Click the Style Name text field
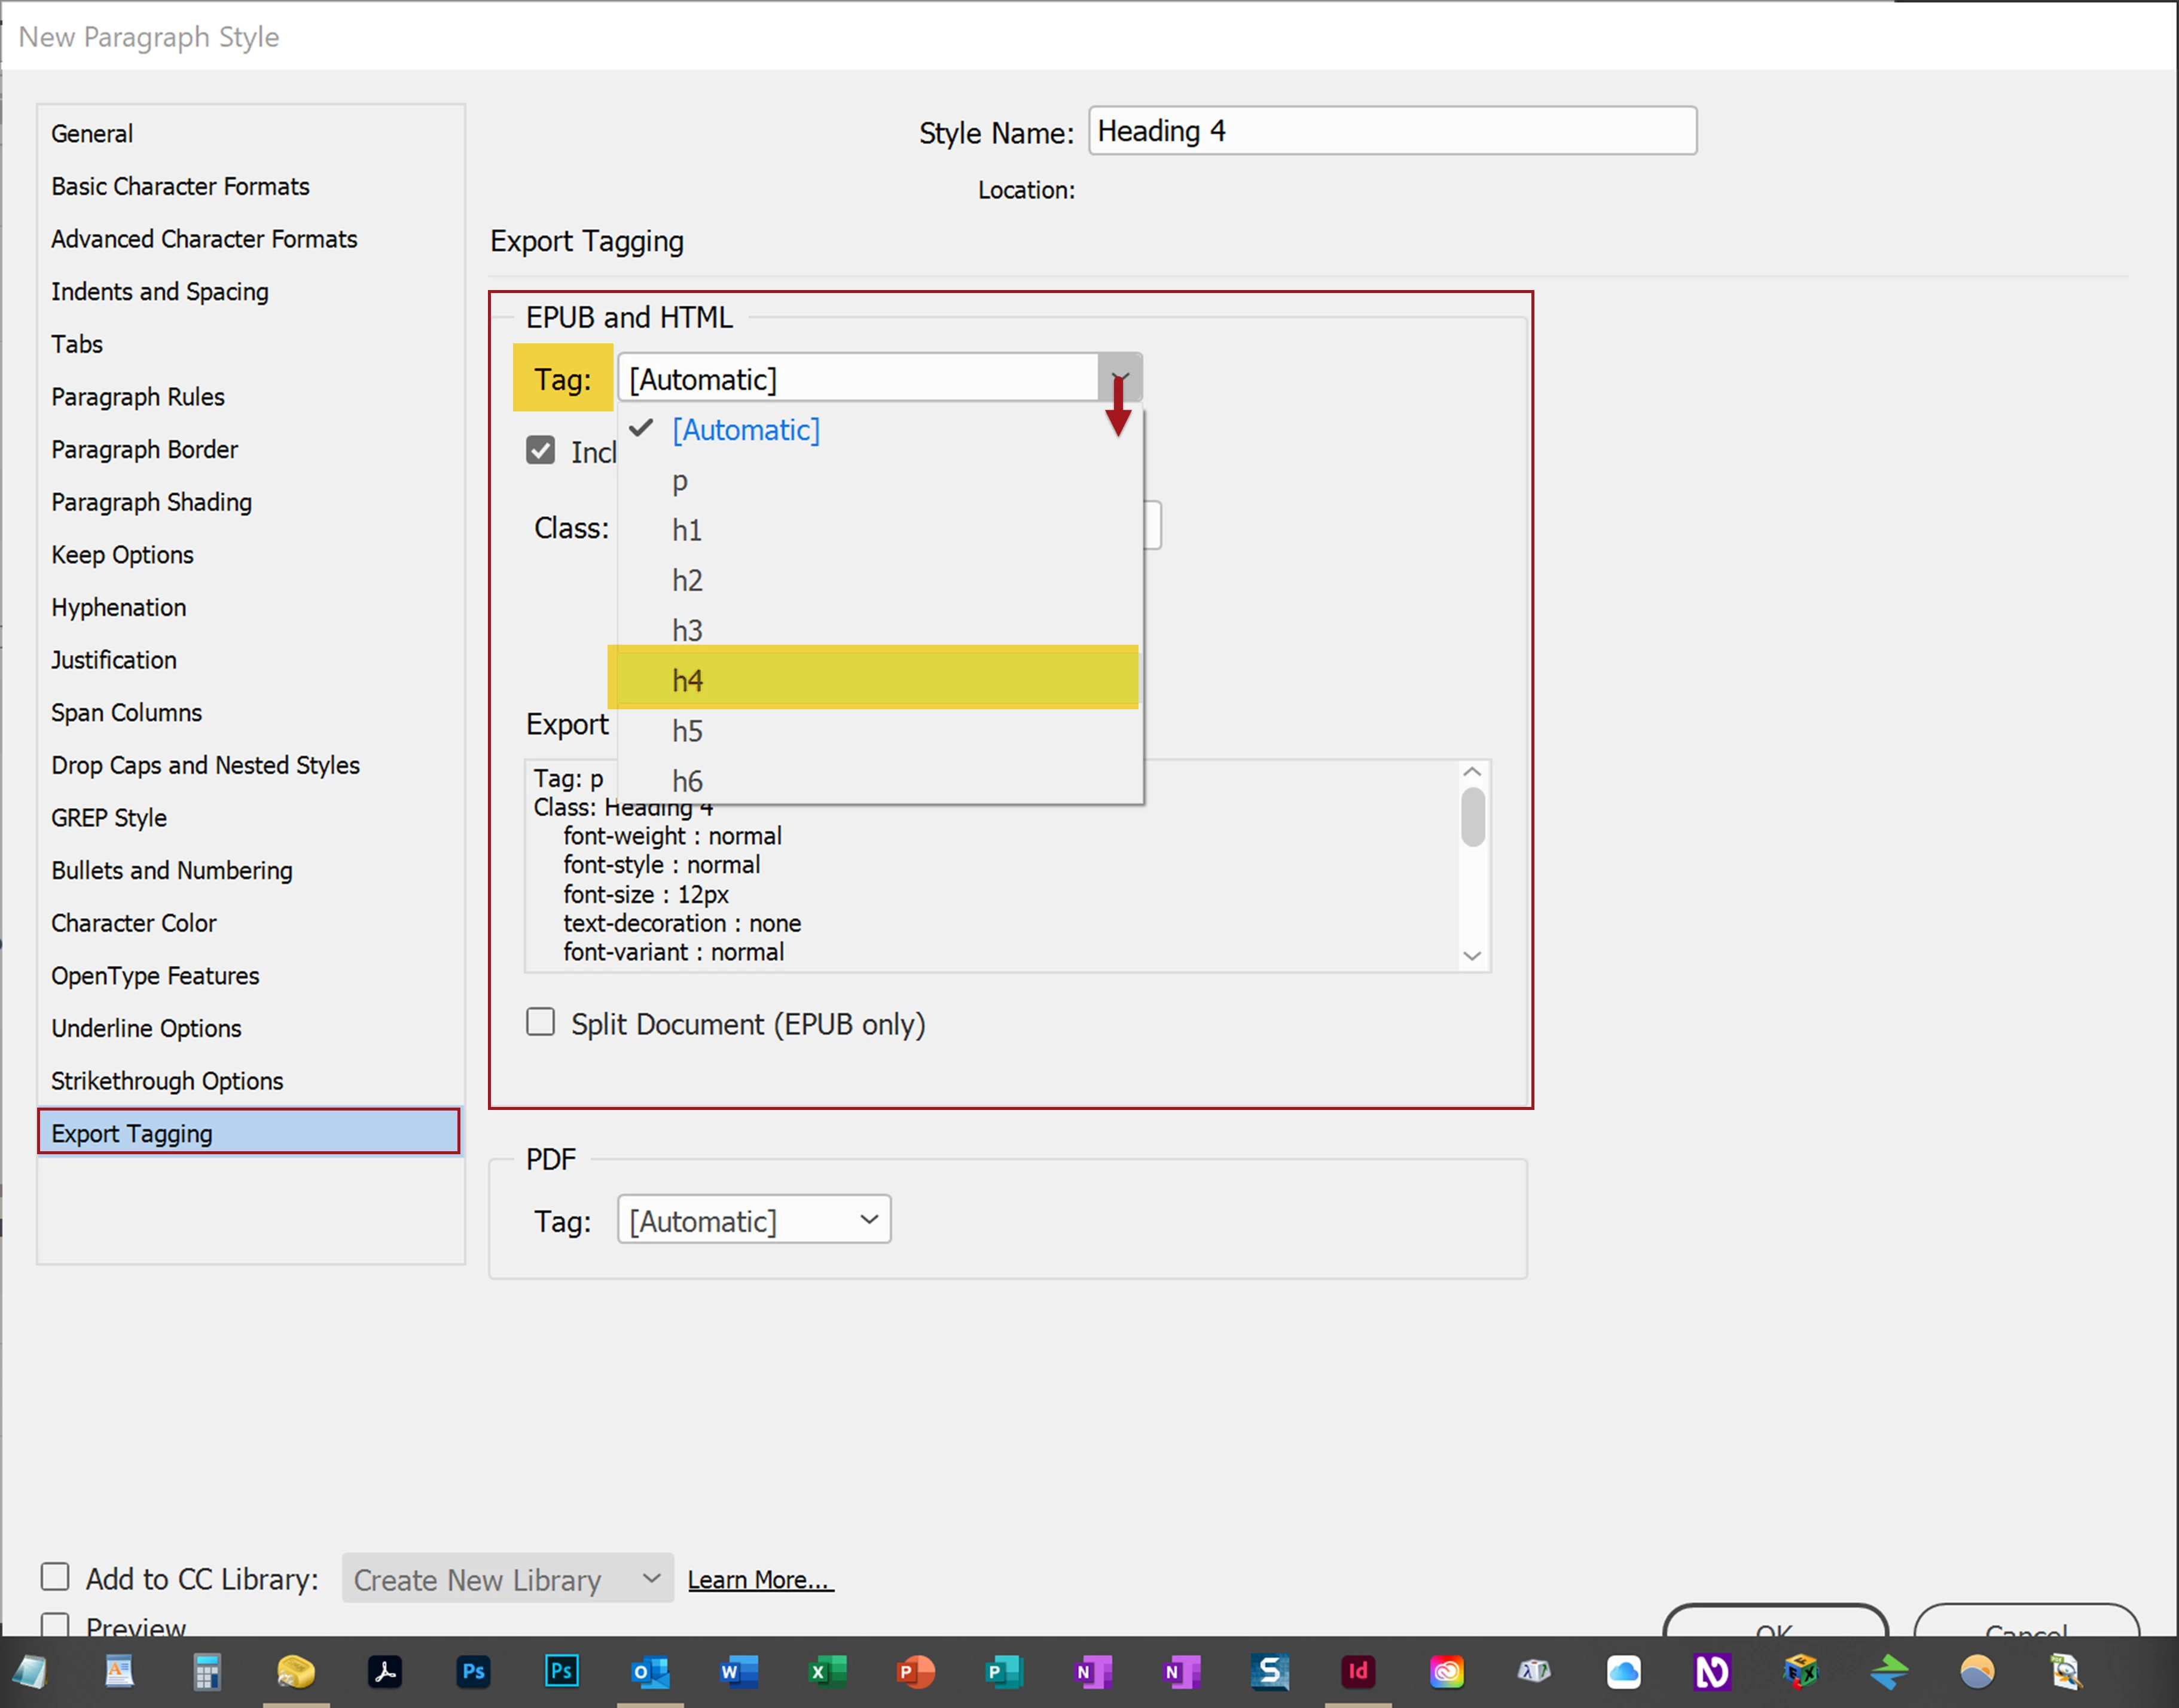The height and width of the screenshot is (1708, 2179). coord(1391,131)
